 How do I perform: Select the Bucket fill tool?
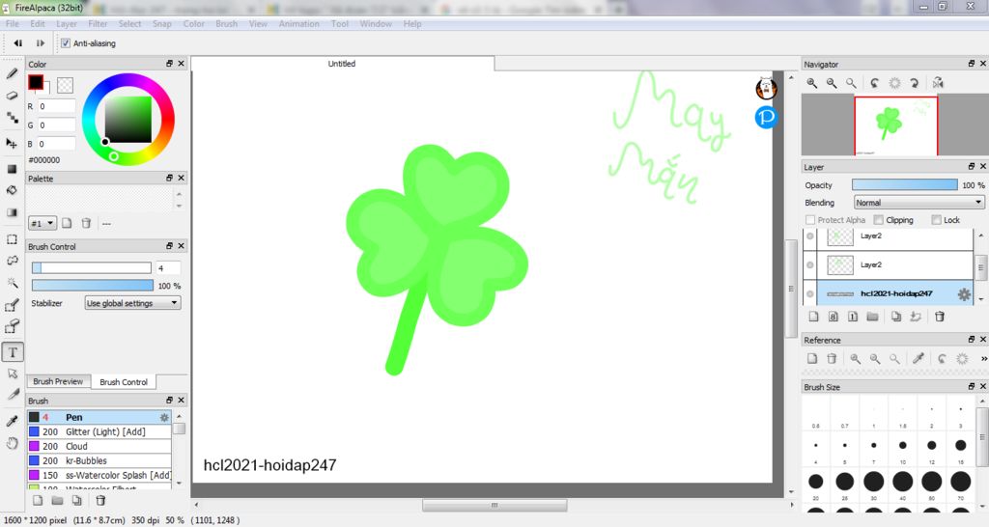12,190
